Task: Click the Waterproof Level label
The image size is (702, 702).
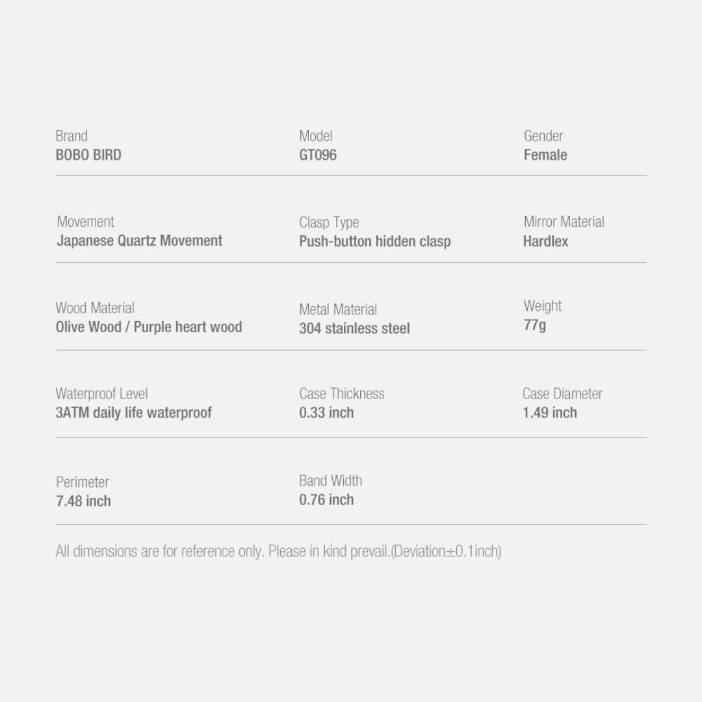Action: pyautogui.click(x=101, y=394)
